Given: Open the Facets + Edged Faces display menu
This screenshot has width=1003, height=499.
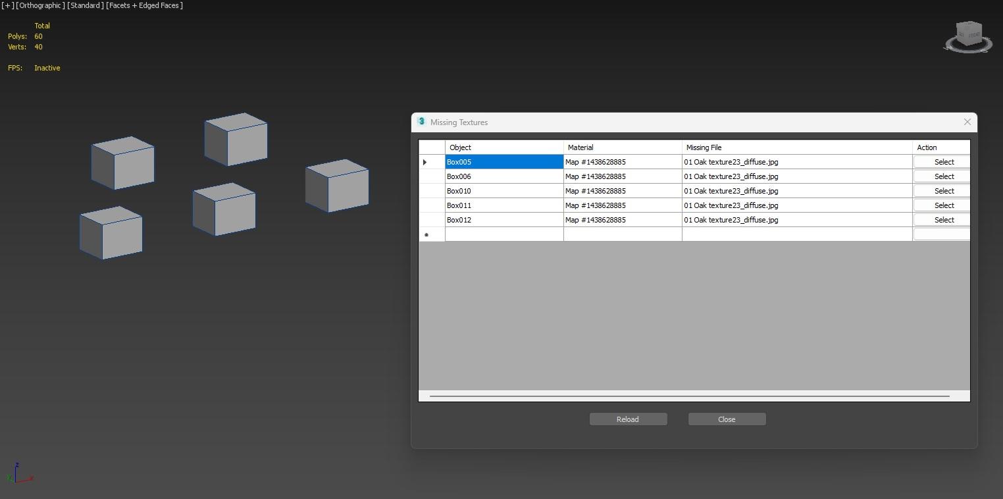Looking at the screenshot, I should [145, 5].
